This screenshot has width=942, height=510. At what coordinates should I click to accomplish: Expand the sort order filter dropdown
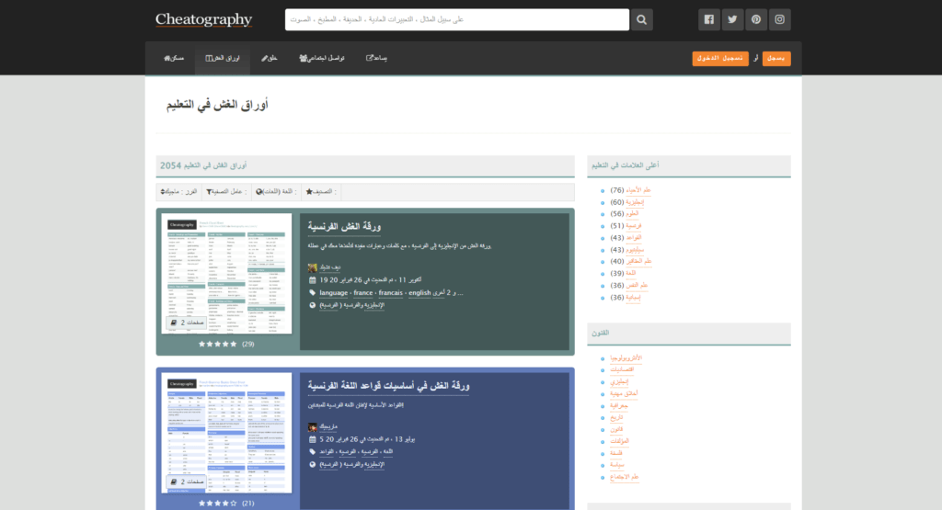click(x=179, y=192)
